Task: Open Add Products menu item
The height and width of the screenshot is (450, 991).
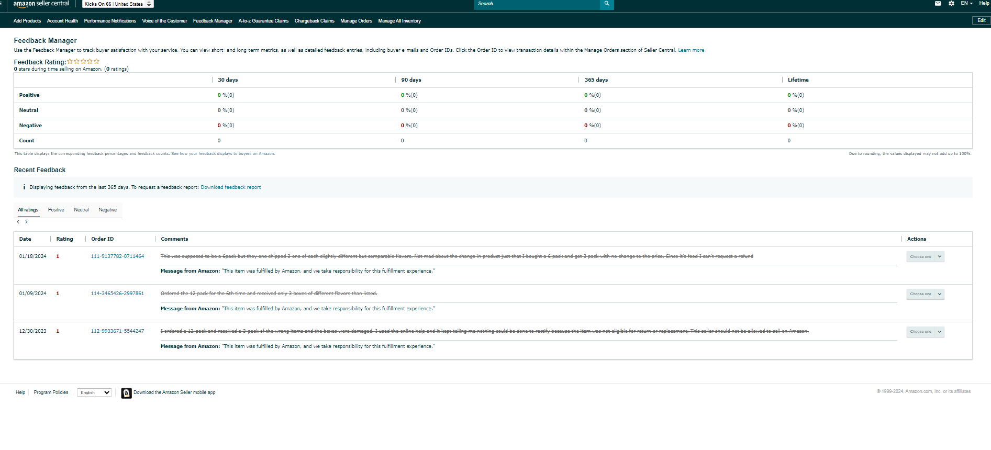Action: pos(27,21)
